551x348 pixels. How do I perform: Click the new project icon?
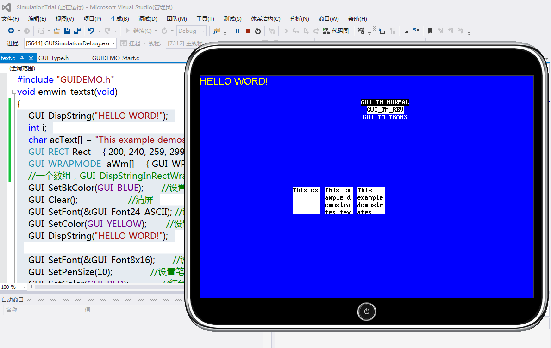[x=41, y=31]
